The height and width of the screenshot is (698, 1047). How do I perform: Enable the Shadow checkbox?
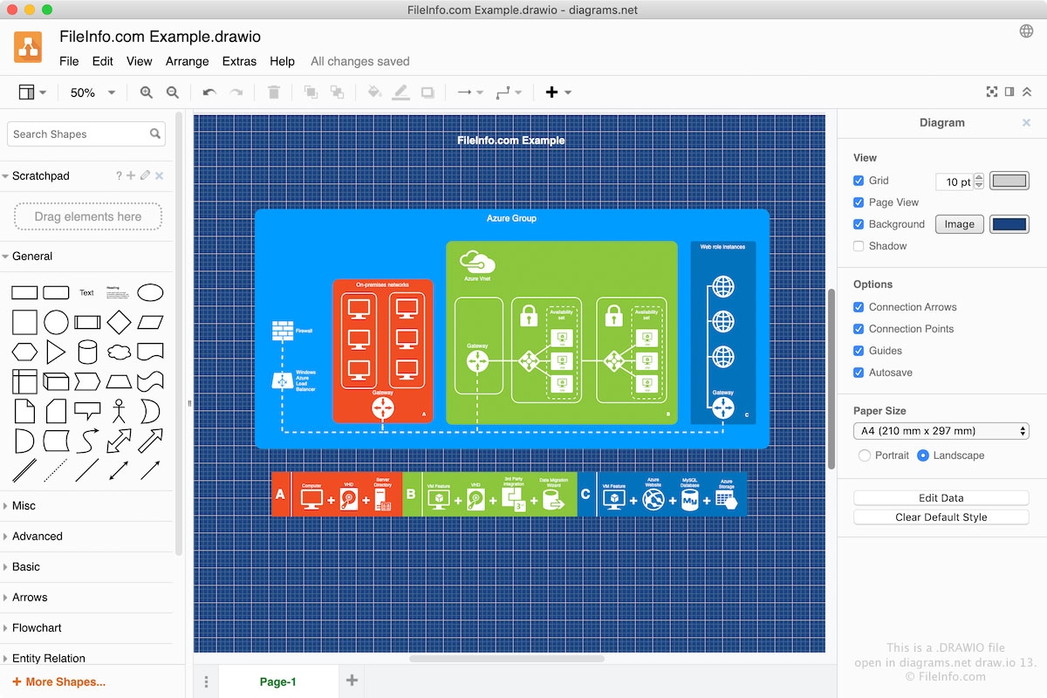click(x=859, y=246)
